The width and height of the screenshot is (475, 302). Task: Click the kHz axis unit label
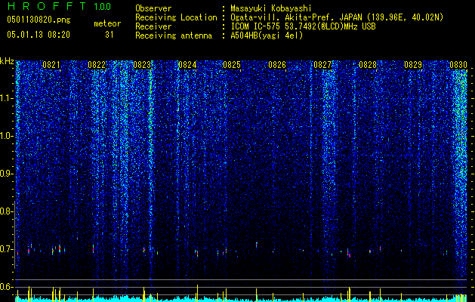pyautogui.click(x=7, y=61)
